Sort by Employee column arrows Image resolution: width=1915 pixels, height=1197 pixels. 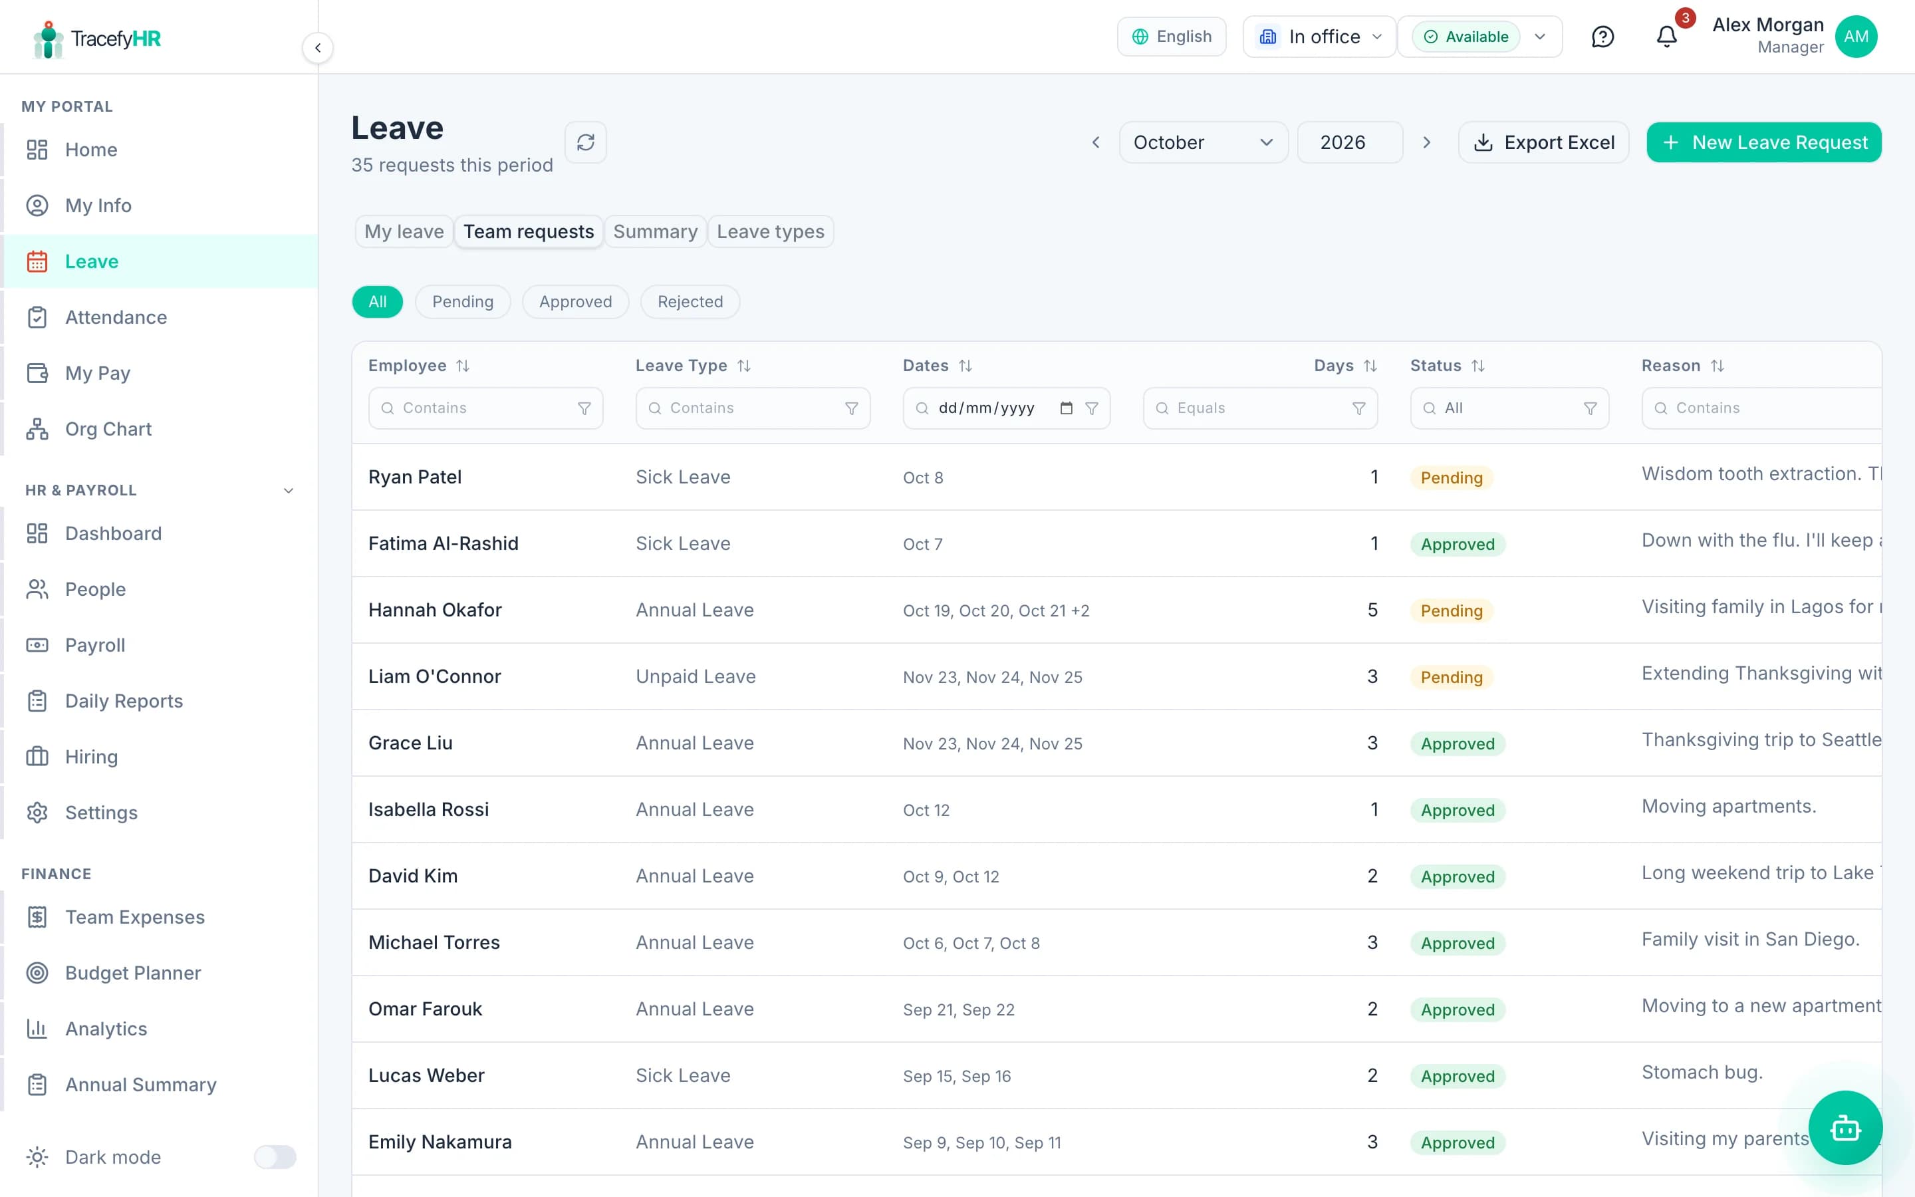463,366
